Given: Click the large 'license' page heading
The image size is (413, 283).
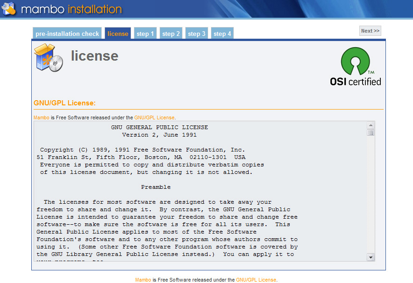Looking at the screenshot, I should tap(95, 56).
